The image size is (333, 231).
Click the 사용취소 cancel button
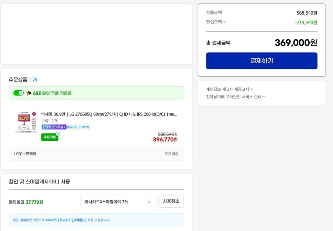click(171, 201)
